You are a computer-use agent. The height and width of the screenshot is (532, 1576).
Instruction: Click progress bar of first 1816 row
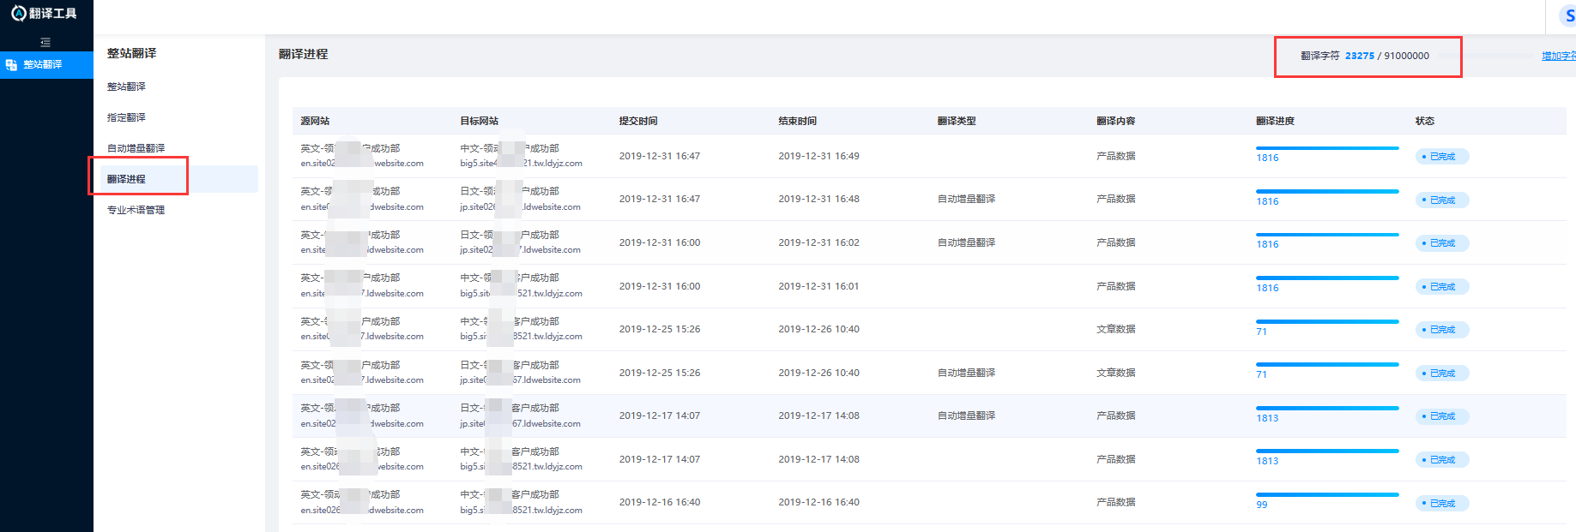pyautogui.click(x=1326, y=148)
